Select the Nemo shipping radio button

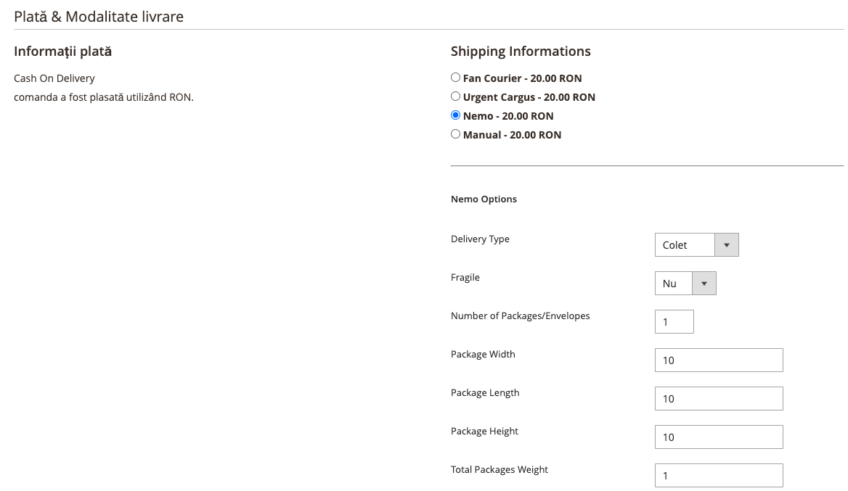[x=455, y=115]
